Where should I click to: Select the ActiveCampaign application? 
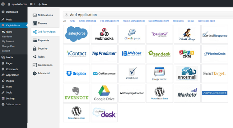215,93
